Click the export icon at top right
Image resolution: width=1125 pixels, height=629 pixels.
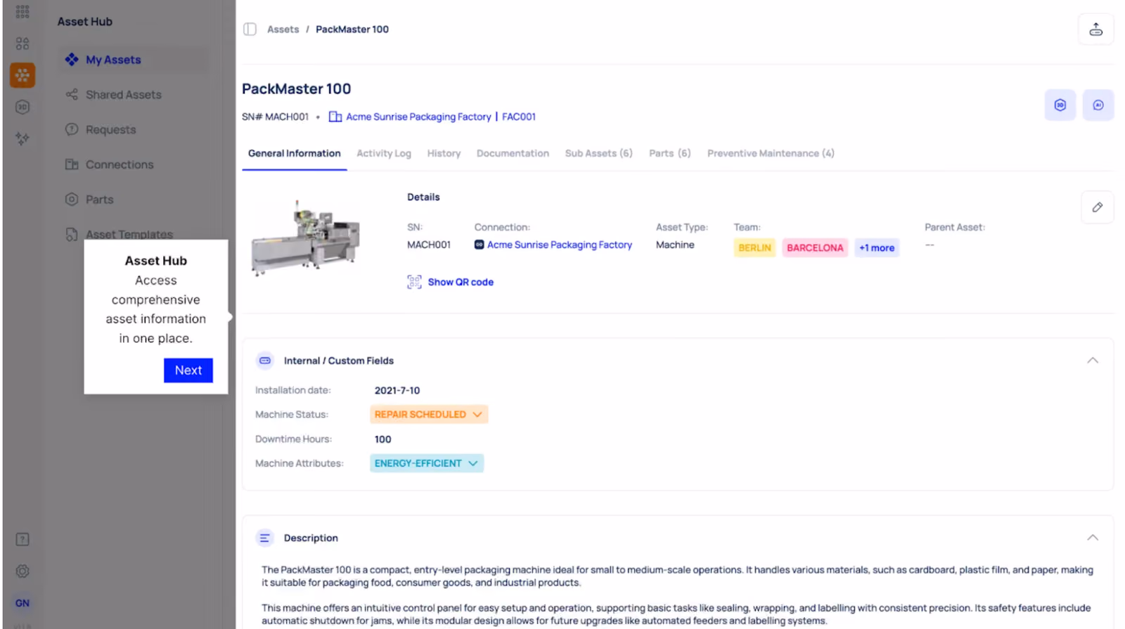click(1095, 30)
